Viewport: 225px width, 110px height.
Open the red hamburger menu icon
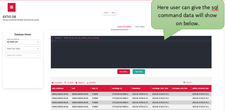tap(11, 7)
